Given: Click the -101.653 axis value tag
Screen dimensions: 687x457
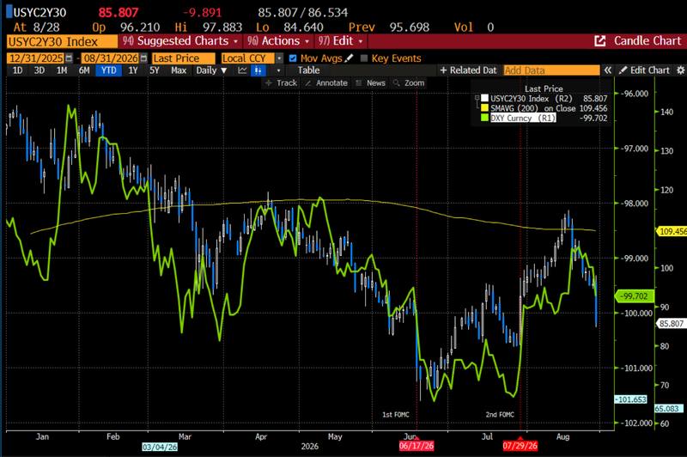Looking at the screenshot, I should pos(630,399).
